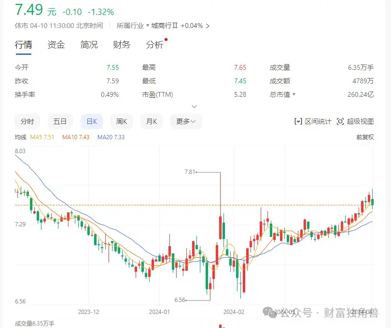Click the 城商行II industry link
391x328 pixels.
tap(163, 26)
